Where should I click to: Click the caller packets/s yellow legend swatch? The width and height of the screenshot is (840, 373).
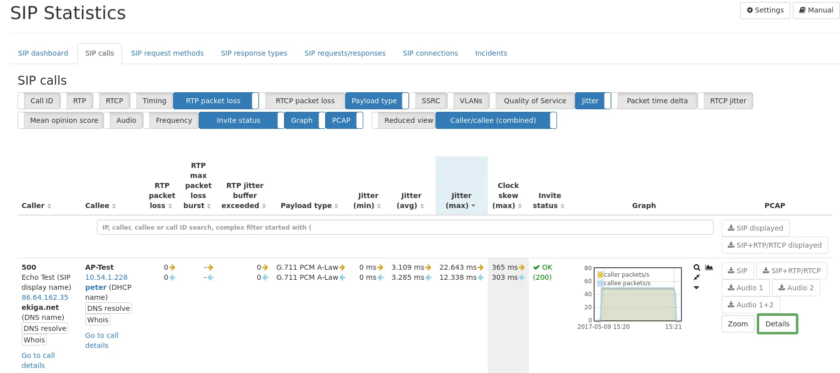600,275
